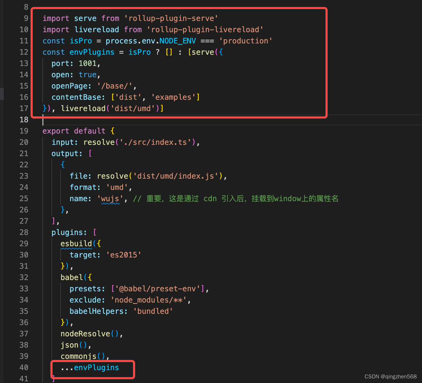Click the 'rollup-plugin-serve' import string

click(171, 18)
